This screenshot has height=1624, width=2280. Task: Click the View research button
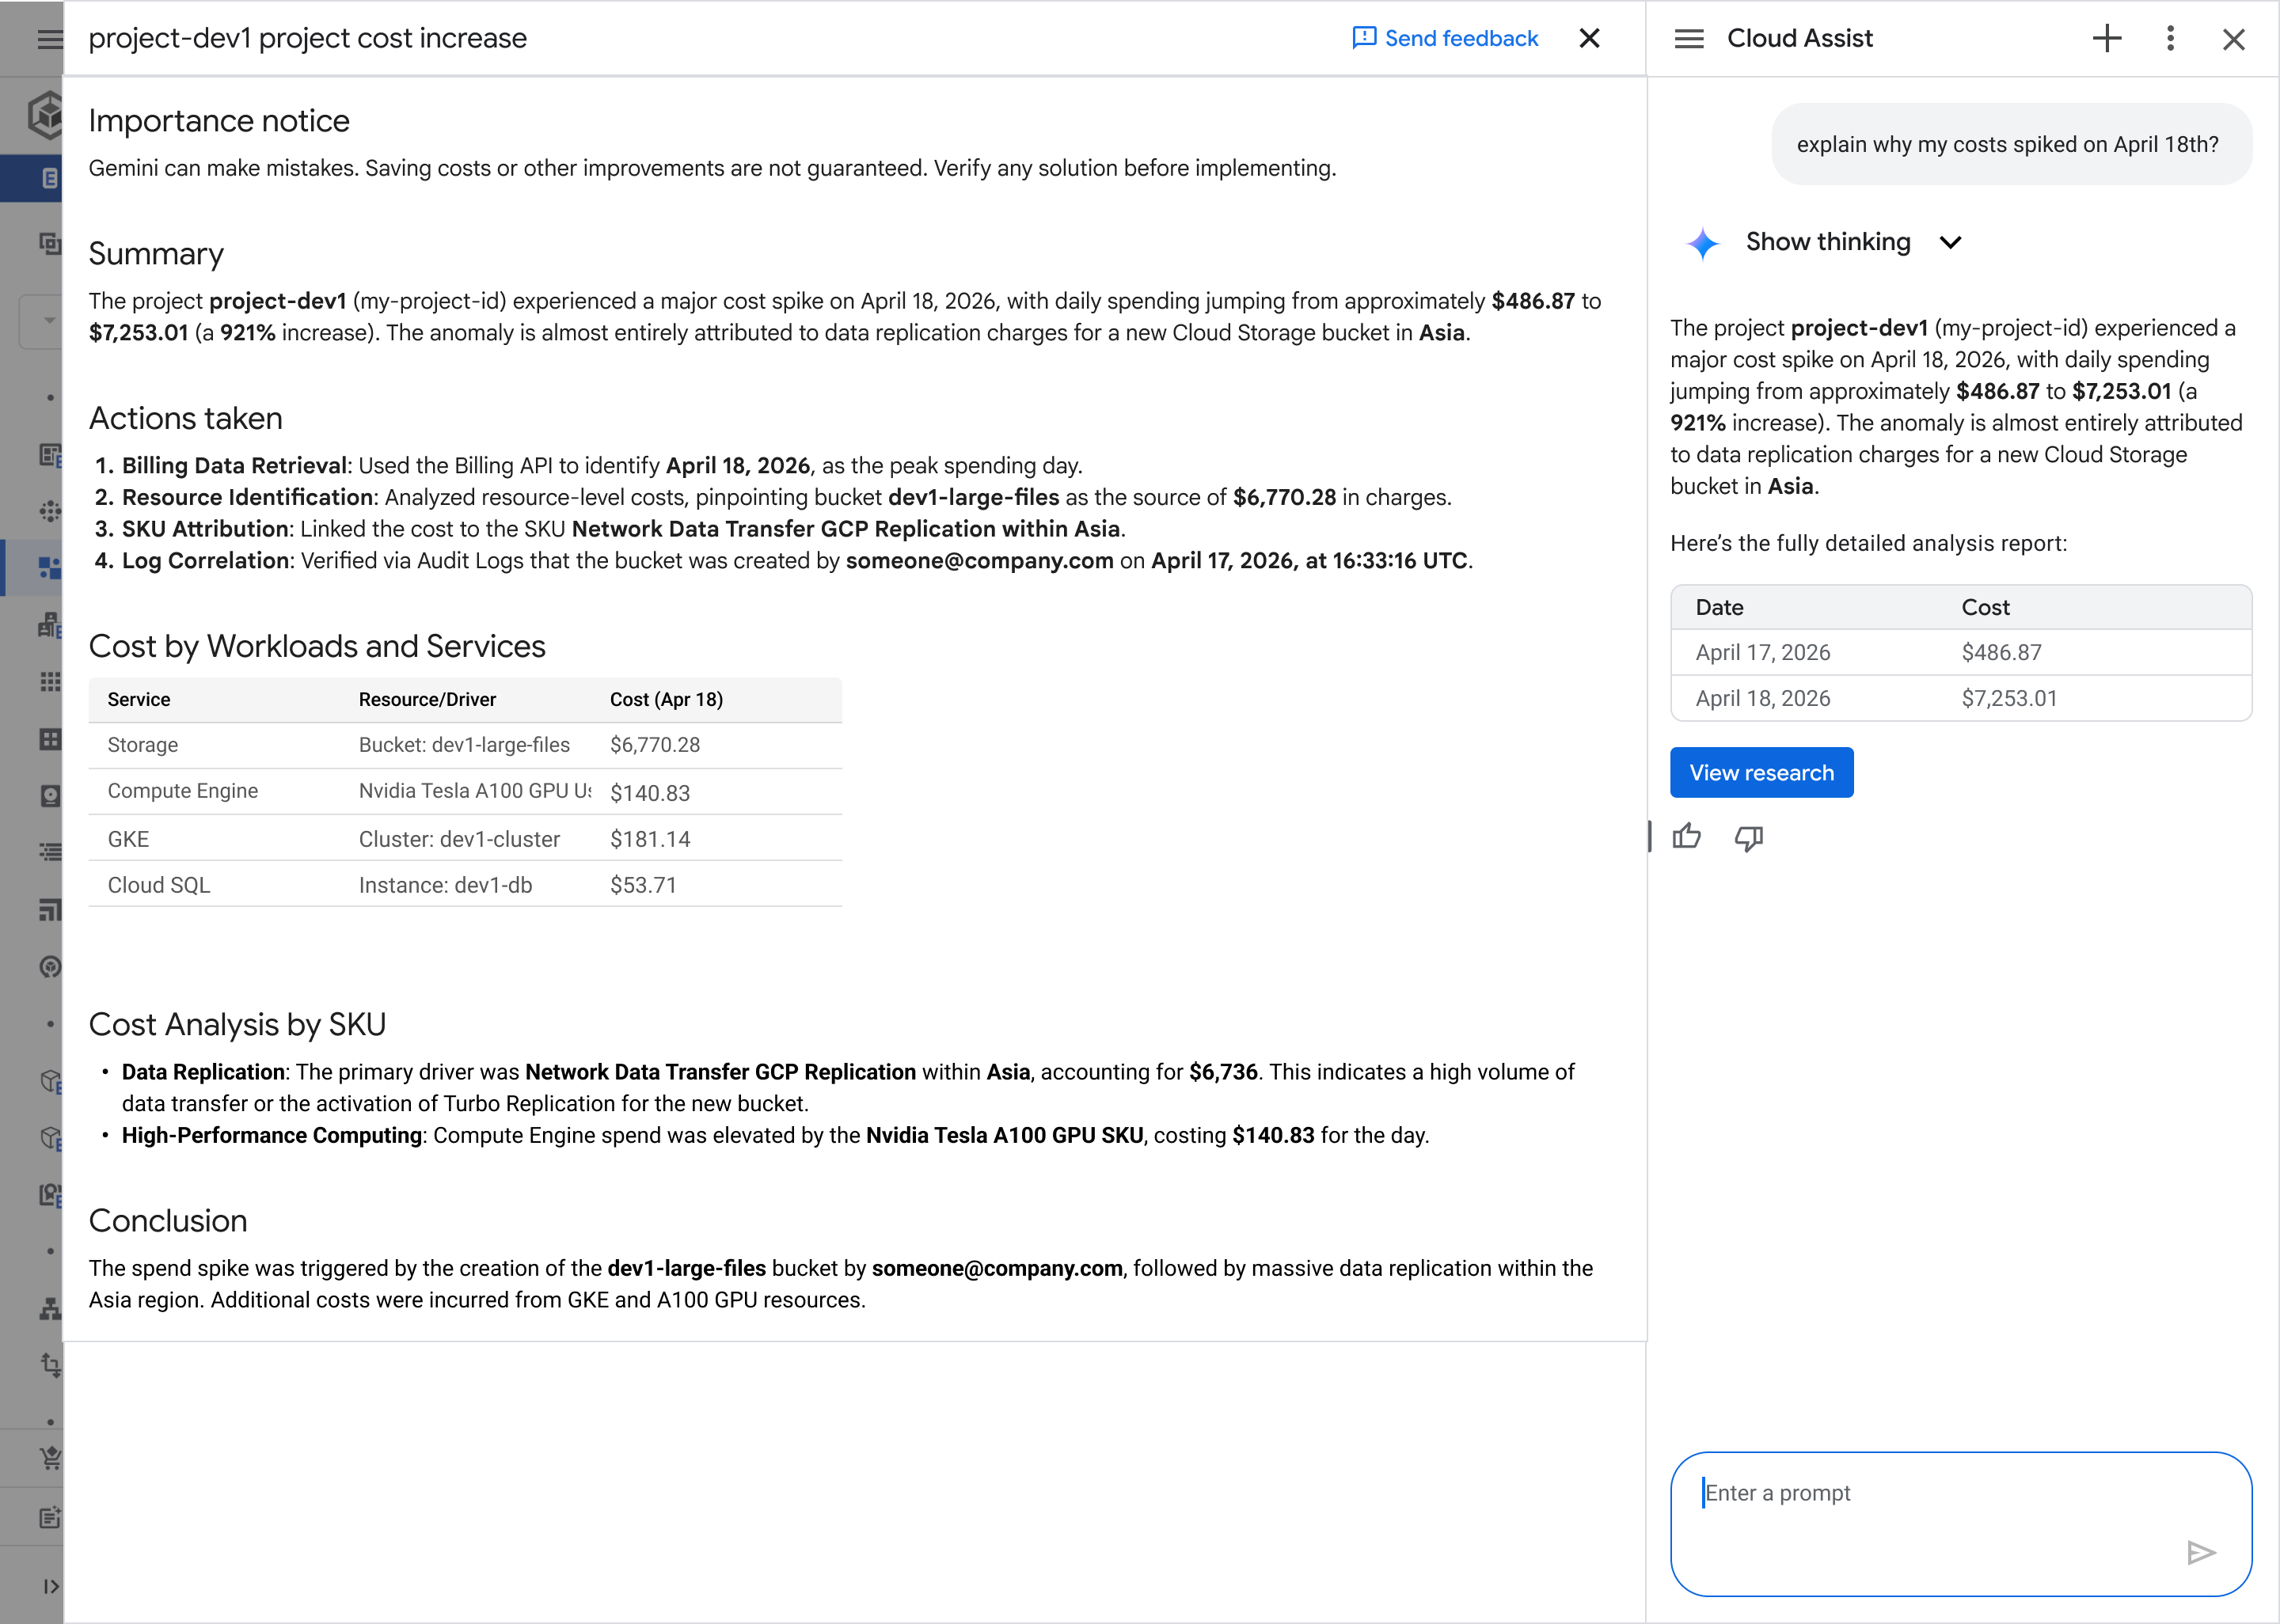point(1761,772)
